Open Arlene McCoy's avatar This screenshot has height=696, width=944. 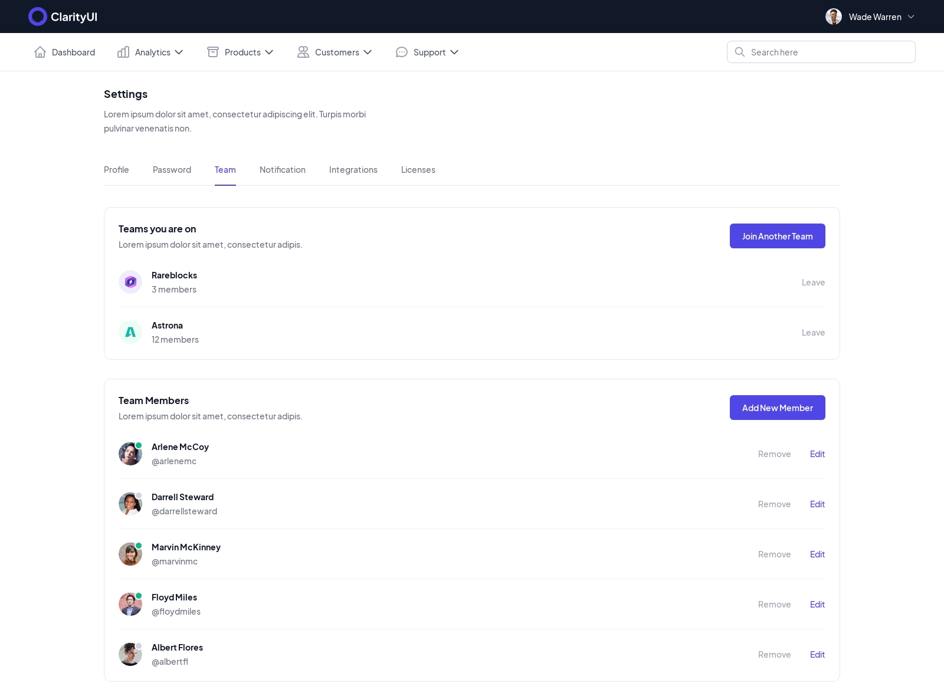point(130,454)
